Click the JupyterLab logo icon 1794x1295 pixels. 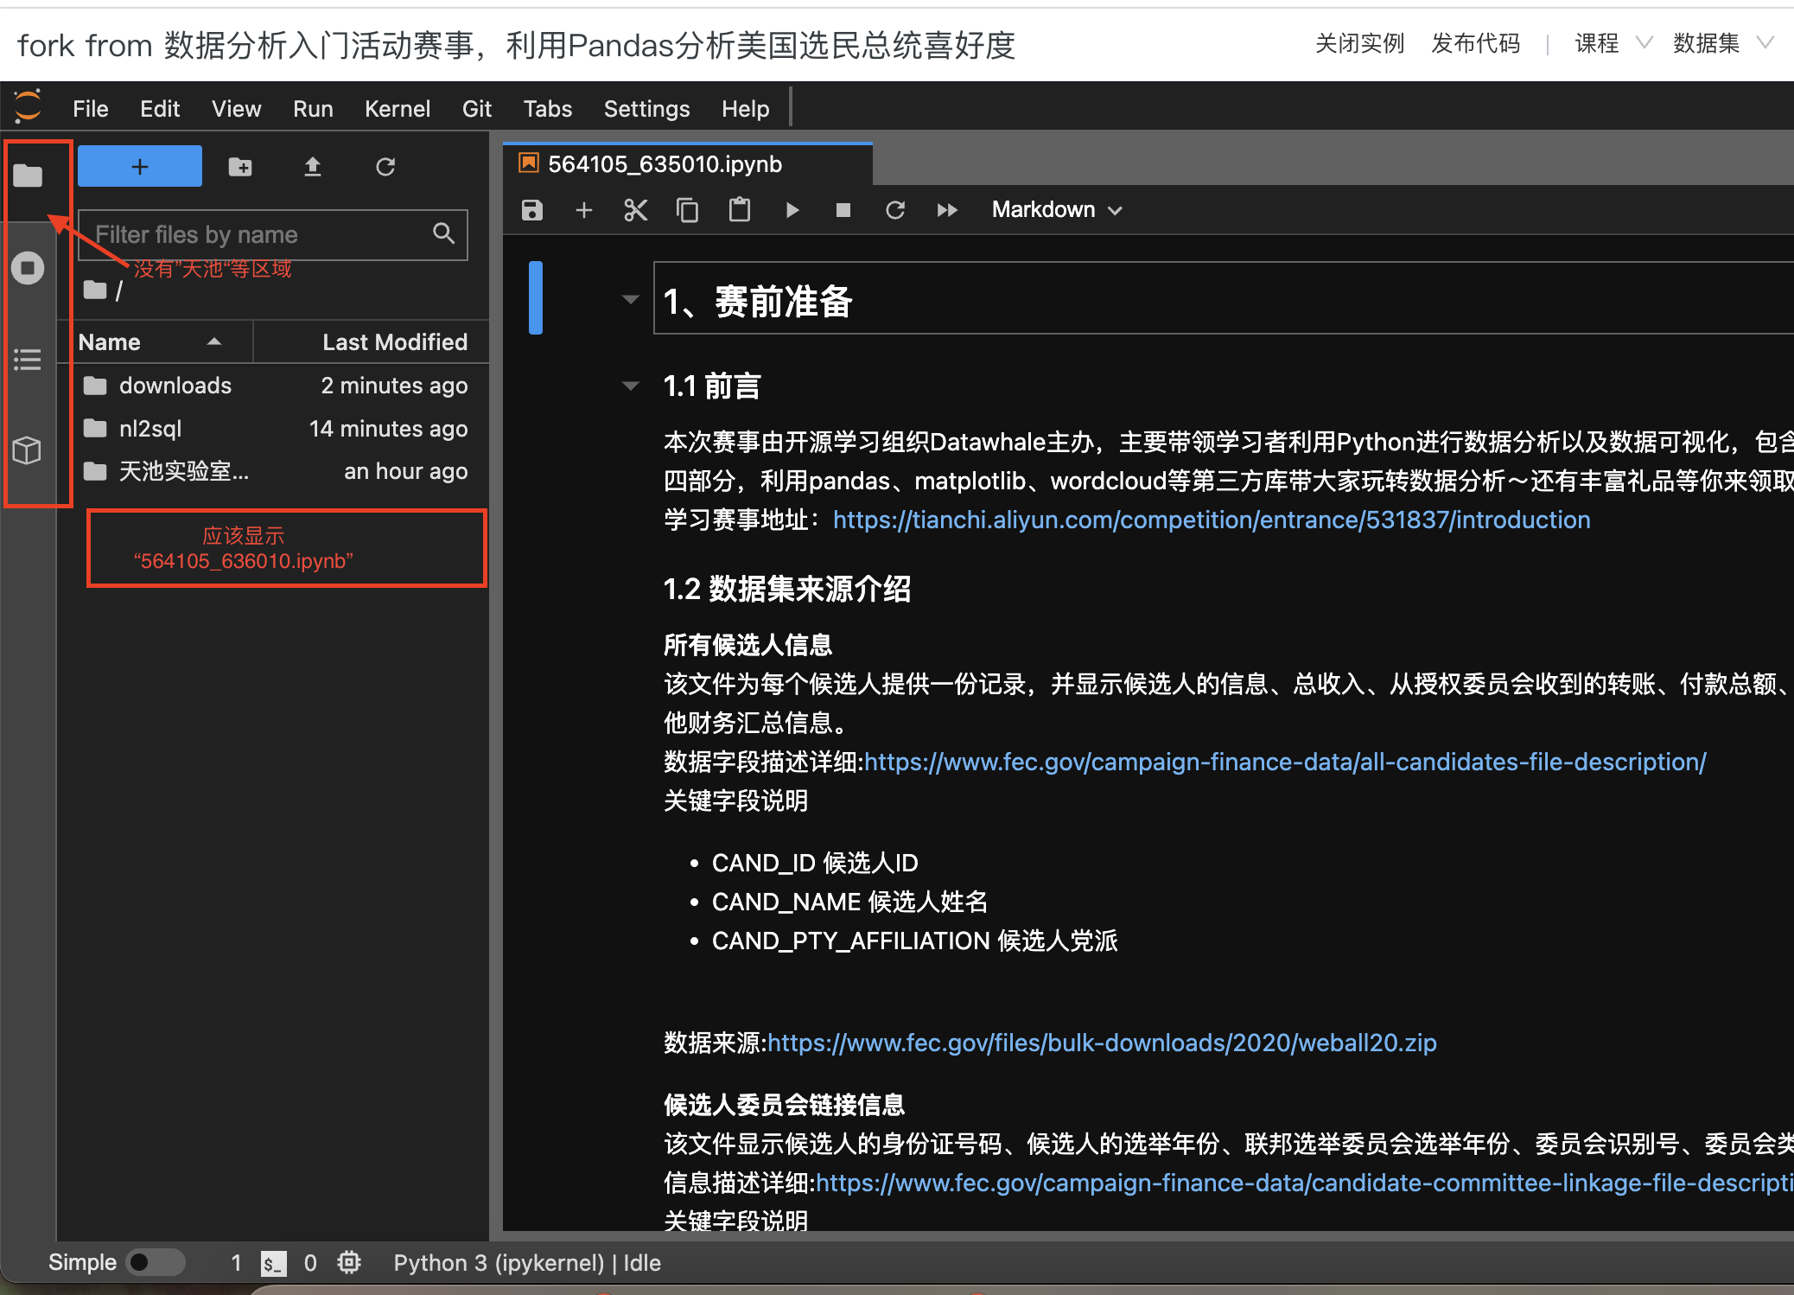[28, 106]
